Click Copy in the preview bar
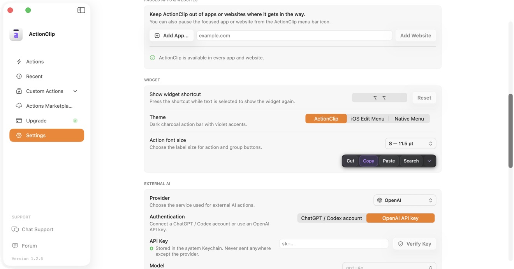Image resolution: width=514 pixels, height=269 pixels. [368, 161]
